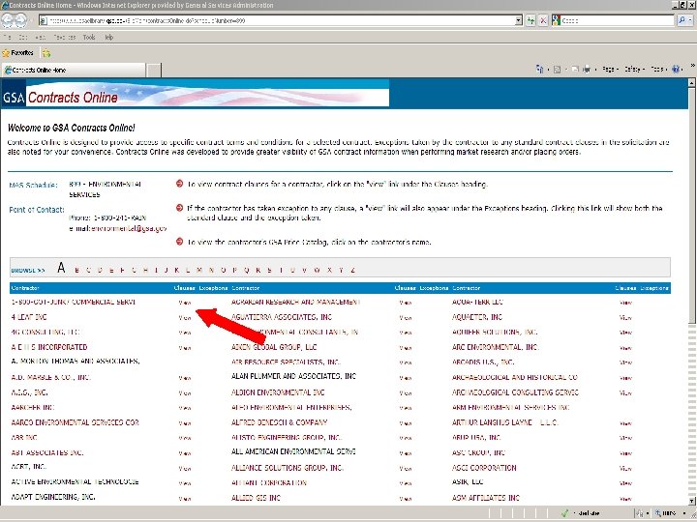This screenshot has width=697, height=522.
Task: Click the Home icon in command bar
Action: tap(539, 70)
